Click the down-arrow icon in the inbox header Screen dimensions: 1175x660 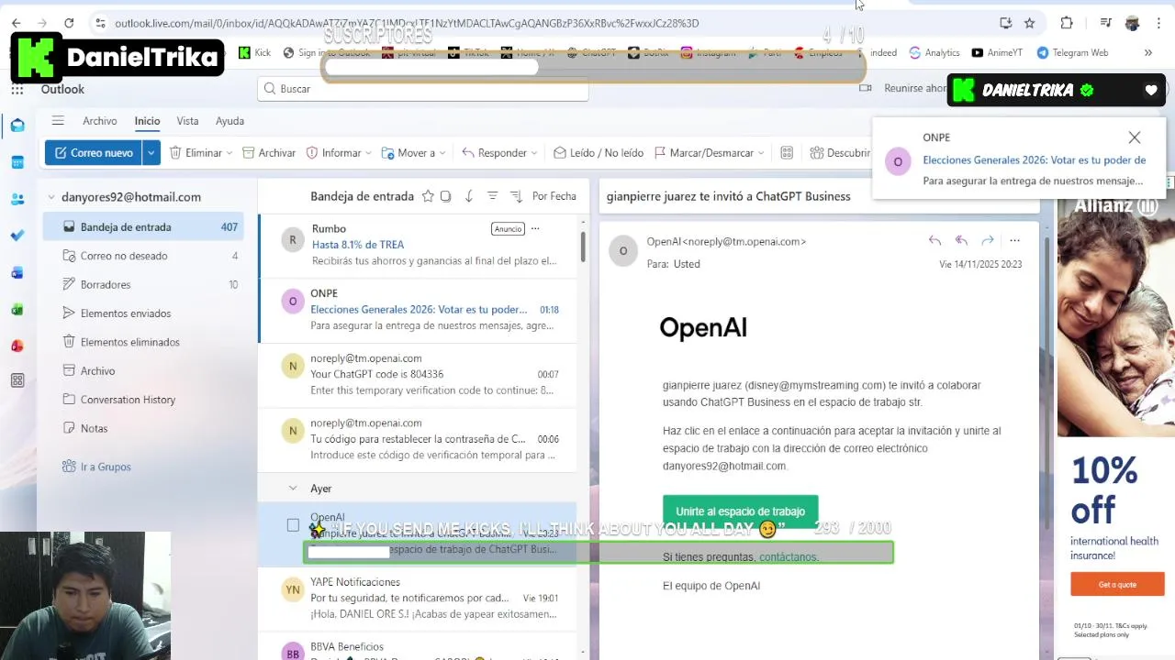(469, 196)
